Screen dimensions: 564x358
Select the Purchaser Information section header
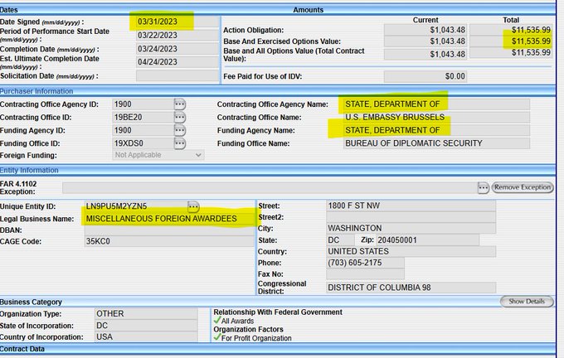tap(37, 91)
